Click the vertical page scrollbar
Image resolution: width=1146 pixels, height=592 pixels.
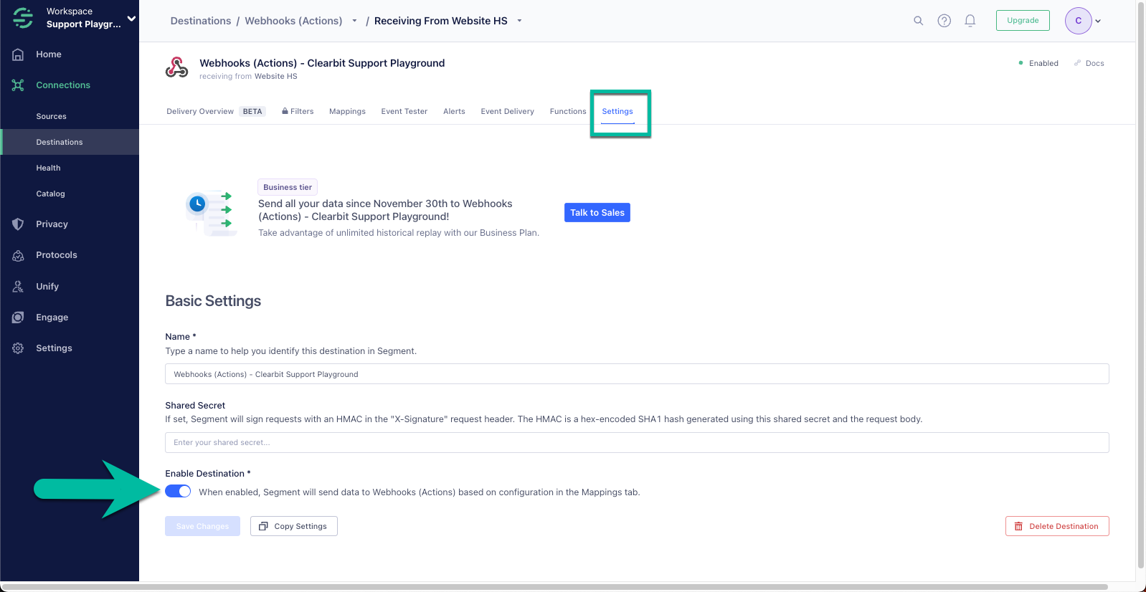point(1142,287)
